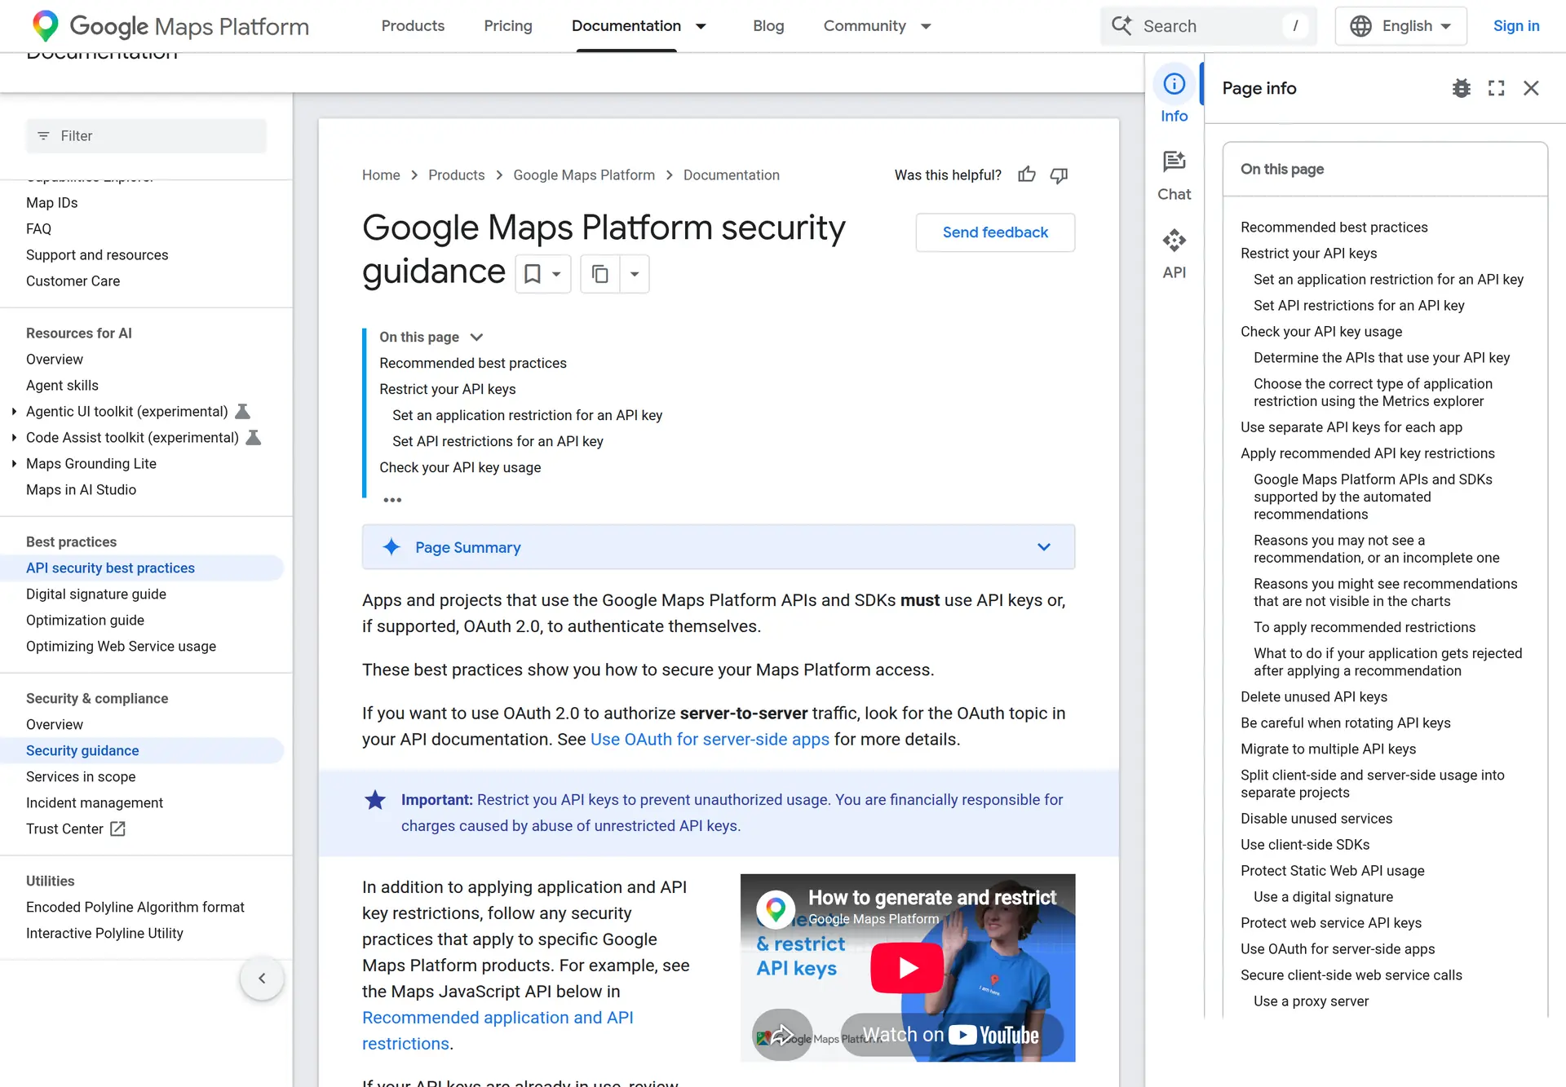Collapse the left navigation sidebar
1566x1087 pixels.
[x=262, y=978]
